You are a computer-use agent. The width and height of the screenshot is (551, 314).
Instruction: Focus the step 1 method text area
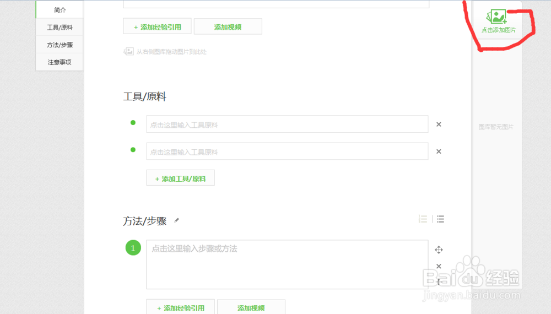coord(287,264)
